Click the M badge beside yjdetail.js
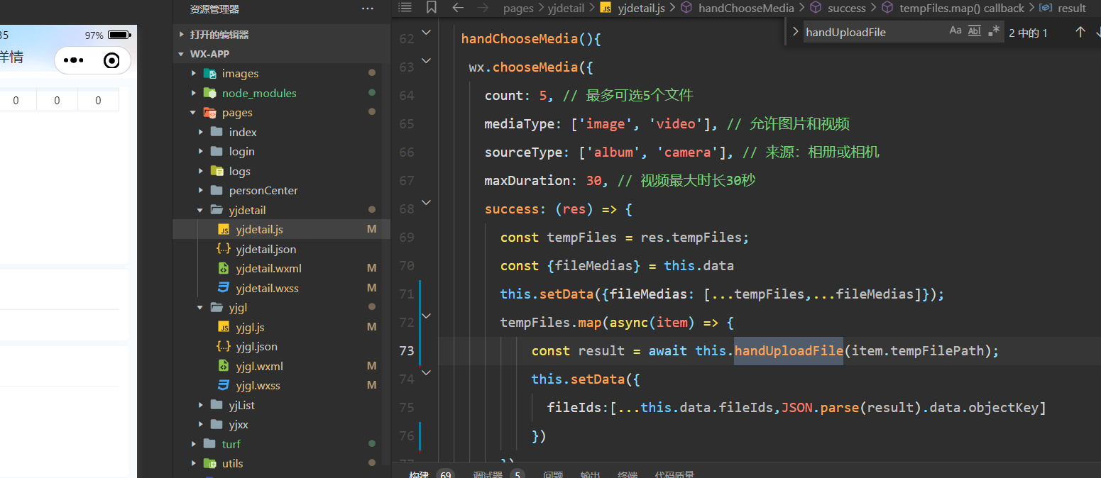The width and height of the screenshot is (1101, 478). (x=371, y=230)
